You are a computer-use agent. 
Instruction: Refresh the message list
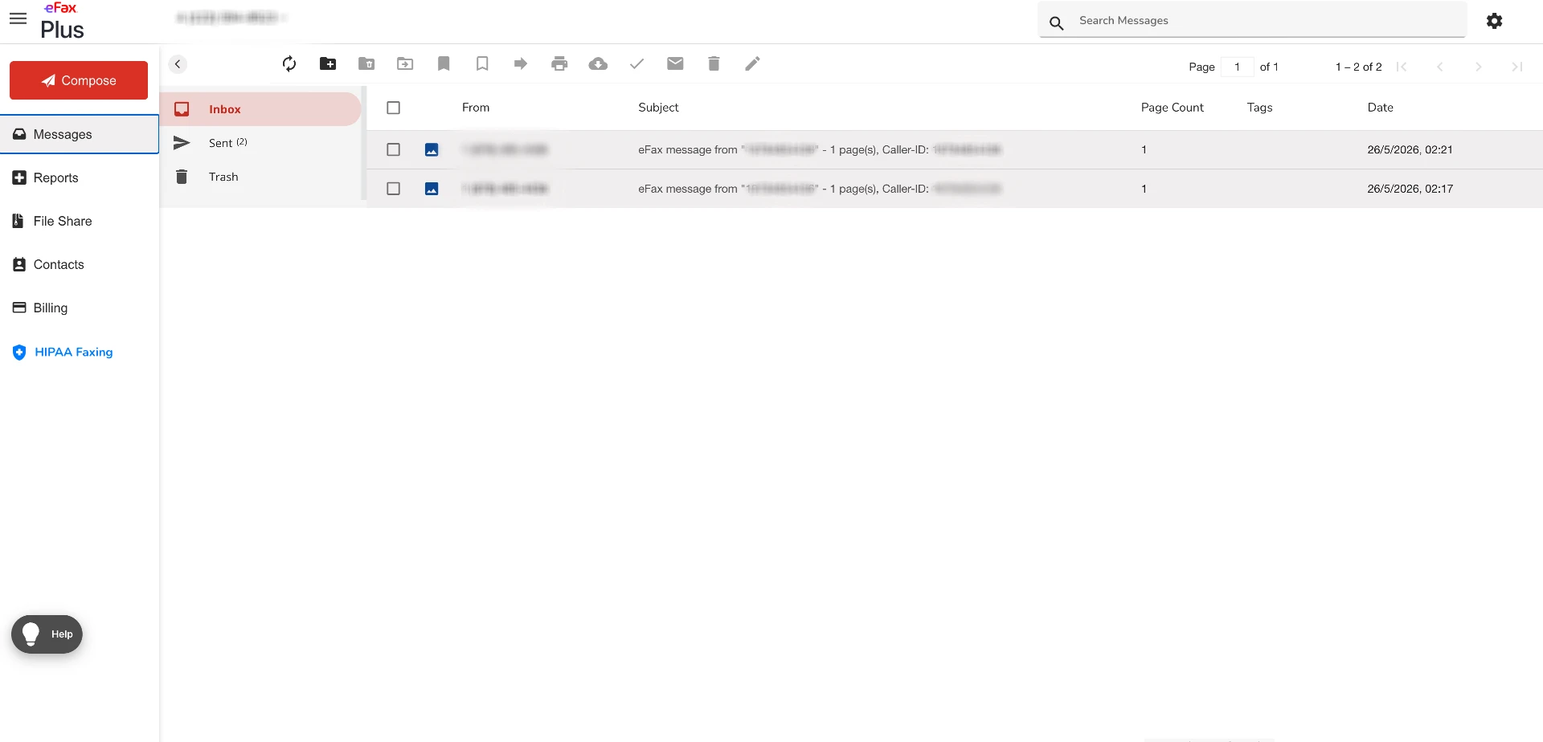[x=289, y=64]
